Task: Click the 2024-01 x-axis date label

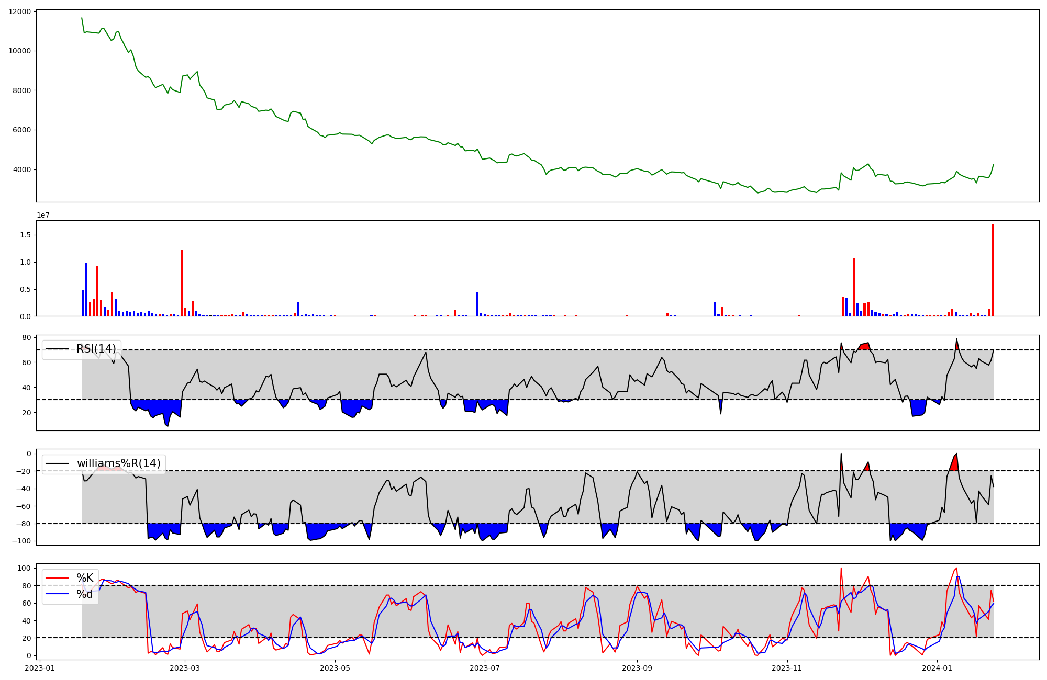Action: (x=937, y=668)
